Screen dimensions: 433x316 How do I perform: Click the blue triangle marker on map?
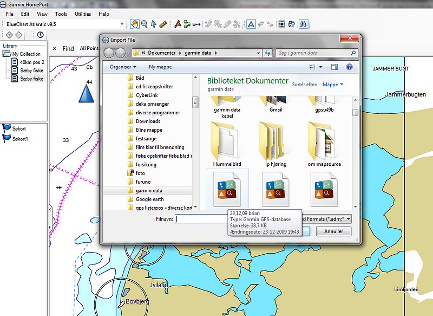[87, 93]
